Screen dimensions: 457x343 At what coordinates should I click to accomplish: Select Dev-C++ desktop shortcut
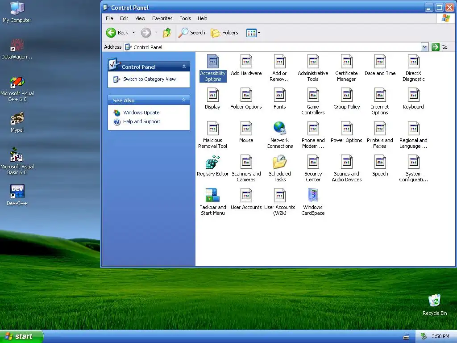click(x=17, y=195)
